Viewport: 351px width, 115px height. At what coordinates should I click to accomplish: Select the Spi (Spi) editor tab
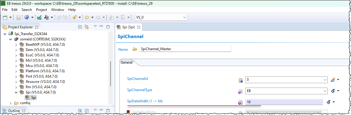tap(128, 27)
